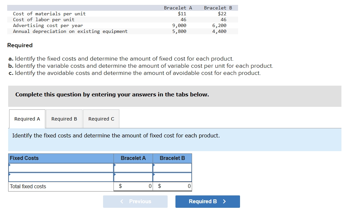Switch to the Required B tab
The height and width of the screenshot is (213, 361).
tap(64, 119)
